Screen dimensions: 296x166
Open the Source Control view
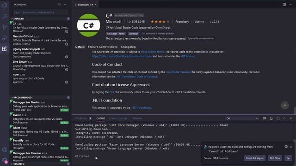pyautogui.click(x=5, y=27)
